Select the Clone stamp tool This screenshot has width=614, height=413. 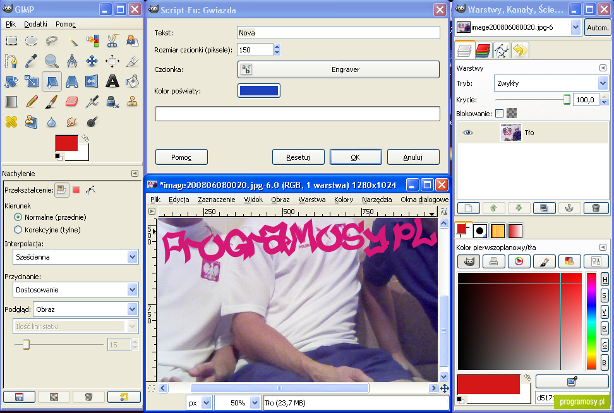pos(133,102)
